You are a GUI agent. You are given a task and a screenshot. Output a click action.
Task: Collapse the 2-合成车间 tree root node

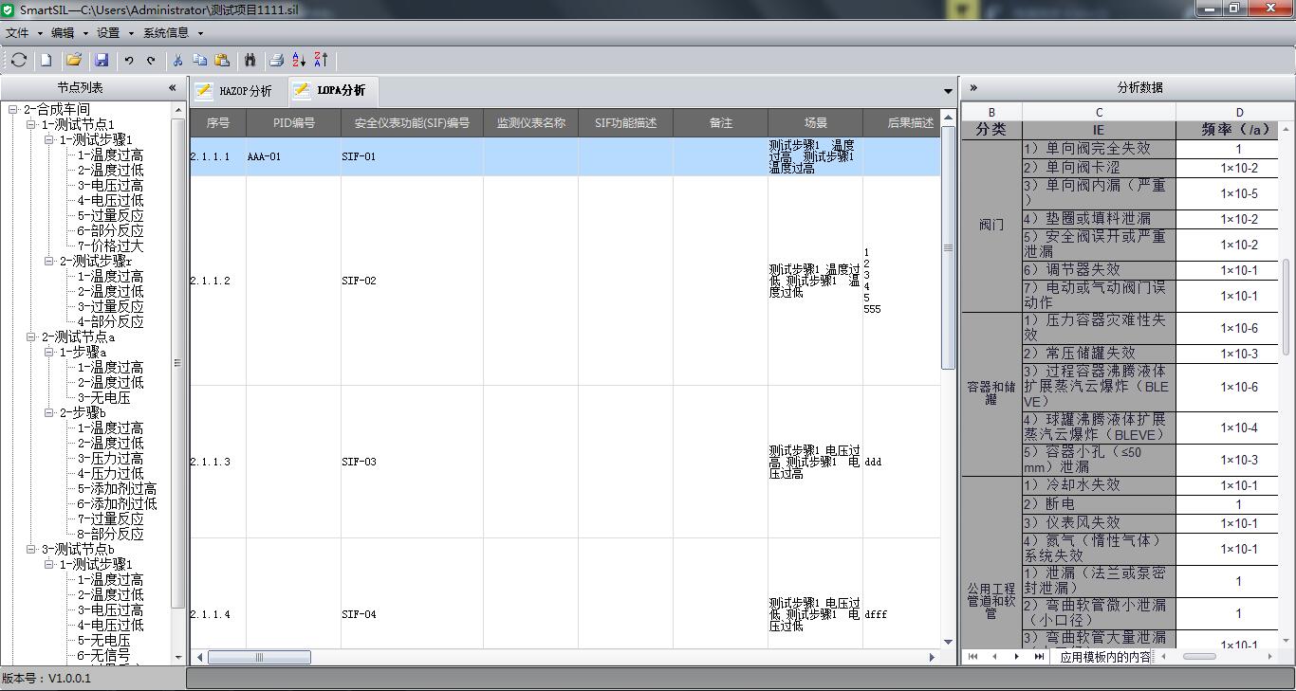pyautogui.click(x=13, y=110)
